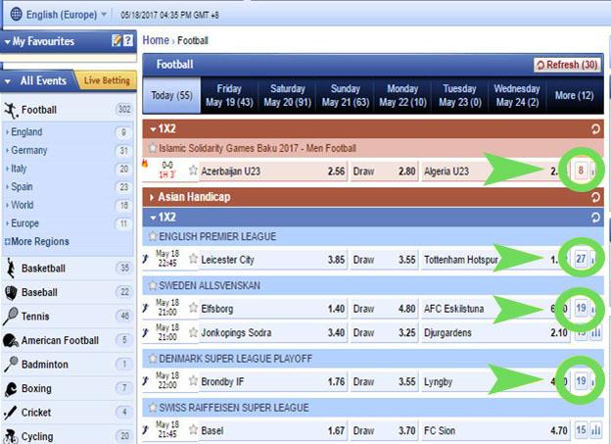Bet on FC Sion at 4.70
This screenshot has width=611, height=444.
(x=494, y=430)
